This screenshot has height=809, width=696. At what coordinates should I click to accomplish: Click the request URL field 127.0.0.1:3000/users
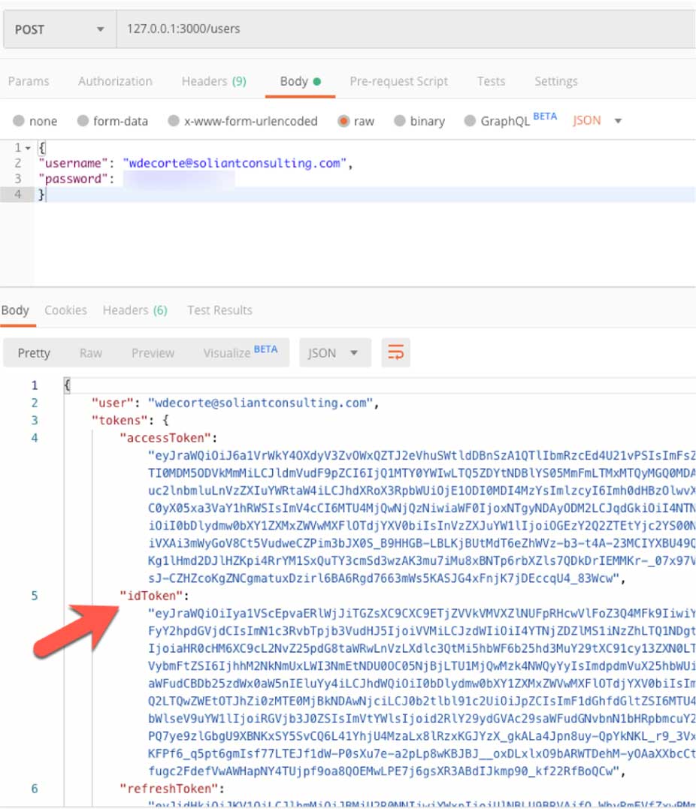pyautogui.click(x=406, y=29)
